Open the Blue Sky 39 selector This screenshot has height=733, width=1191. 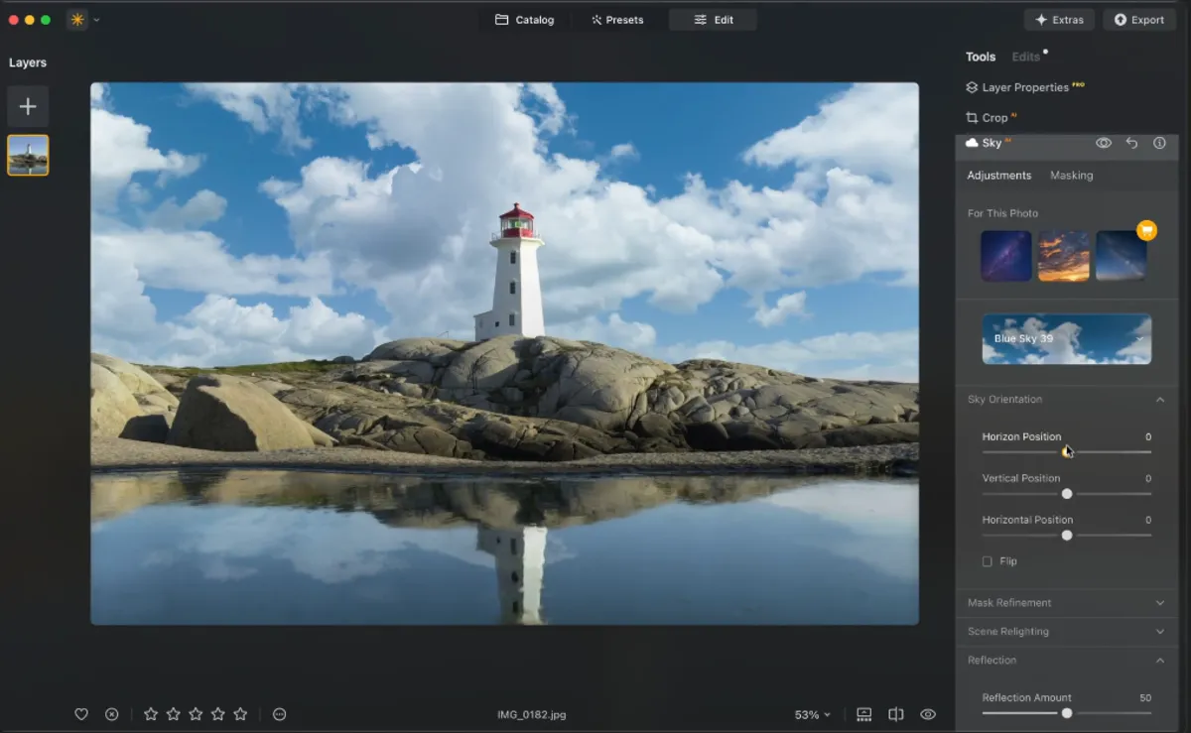[1066, 338]
